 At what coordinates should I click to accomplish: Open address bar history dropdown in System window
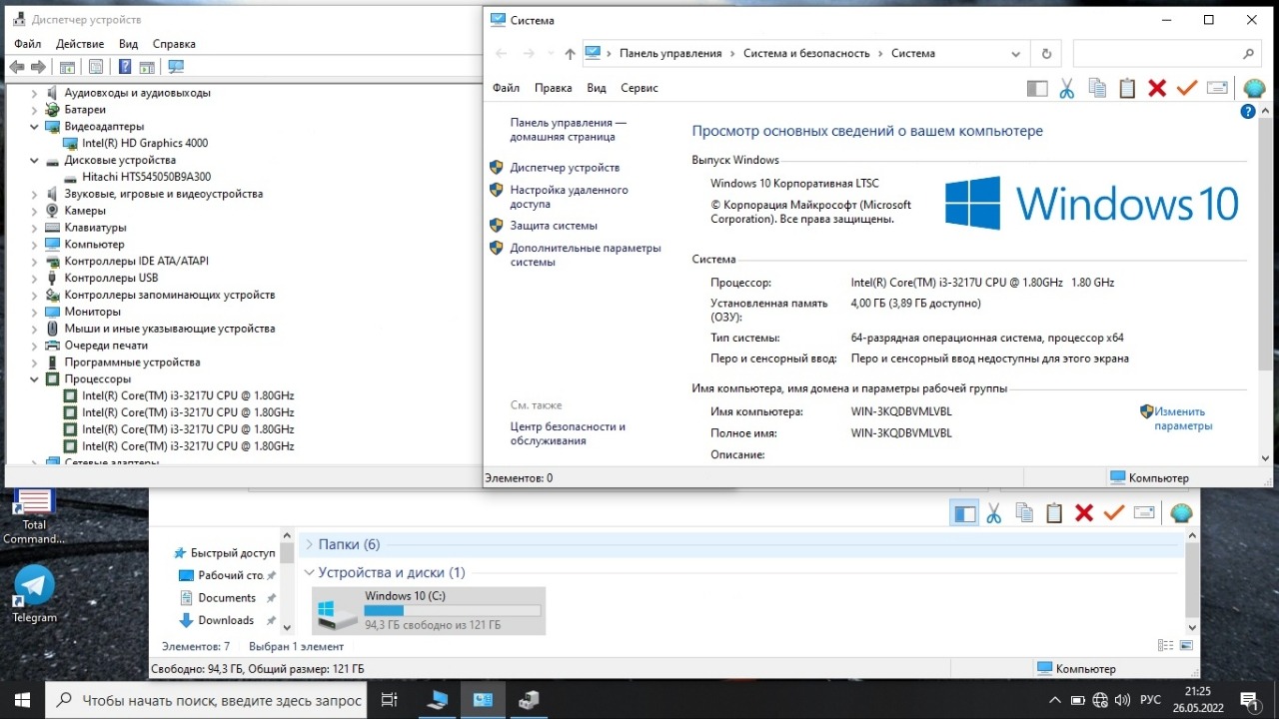tap(1016, 54)
